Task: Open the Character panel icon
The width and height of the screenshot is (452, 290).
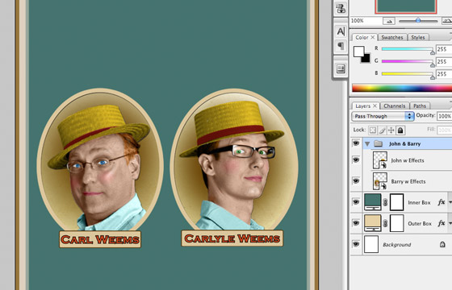Action: 341,31
